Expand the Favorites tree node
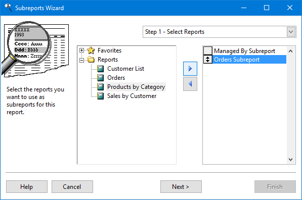 point(81,51)
